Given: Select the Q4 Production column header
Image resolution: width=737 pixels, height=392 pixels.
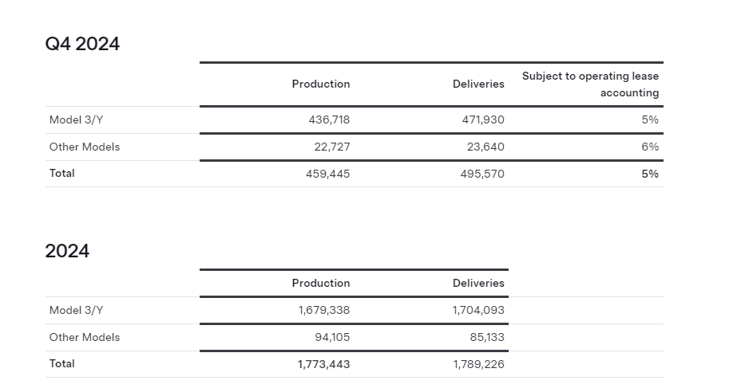Looking at the screenshot, I should (321, 84).
